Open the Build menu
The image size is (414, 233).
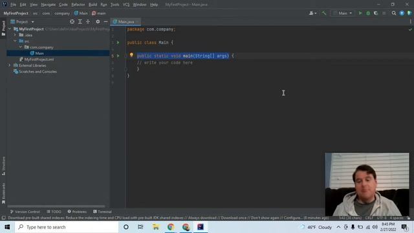click(93, 5)
